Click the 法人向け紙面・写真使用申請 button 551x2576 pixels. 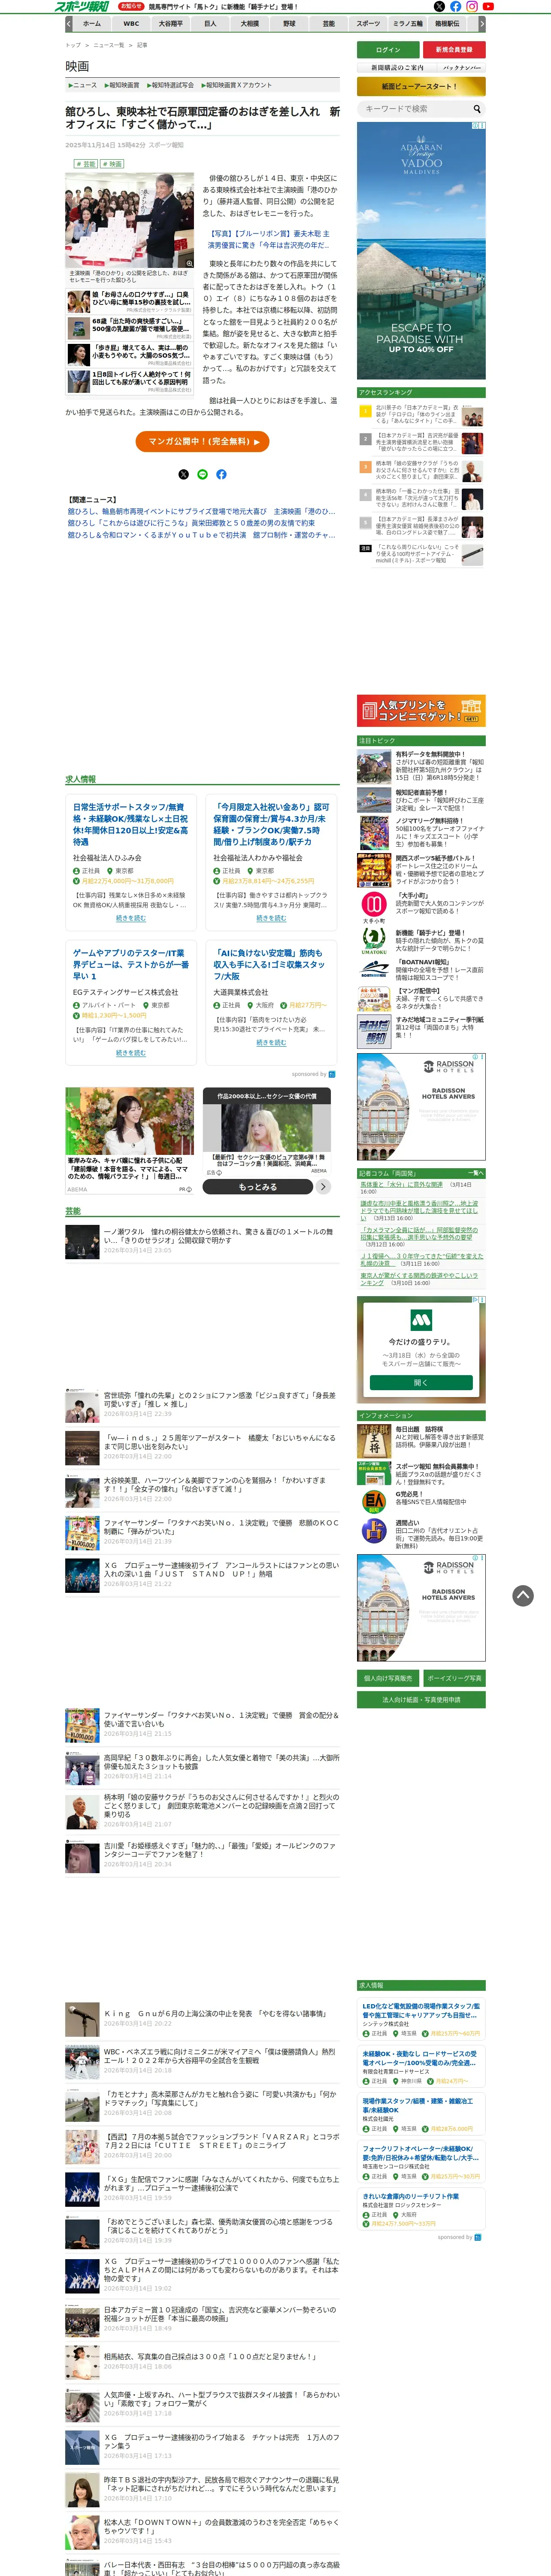tap(421, 1700)
